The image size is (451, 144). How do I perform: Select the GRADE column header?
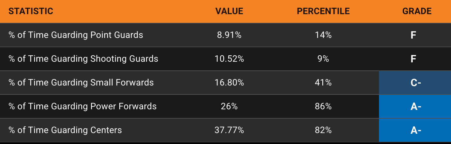(417, 11)
